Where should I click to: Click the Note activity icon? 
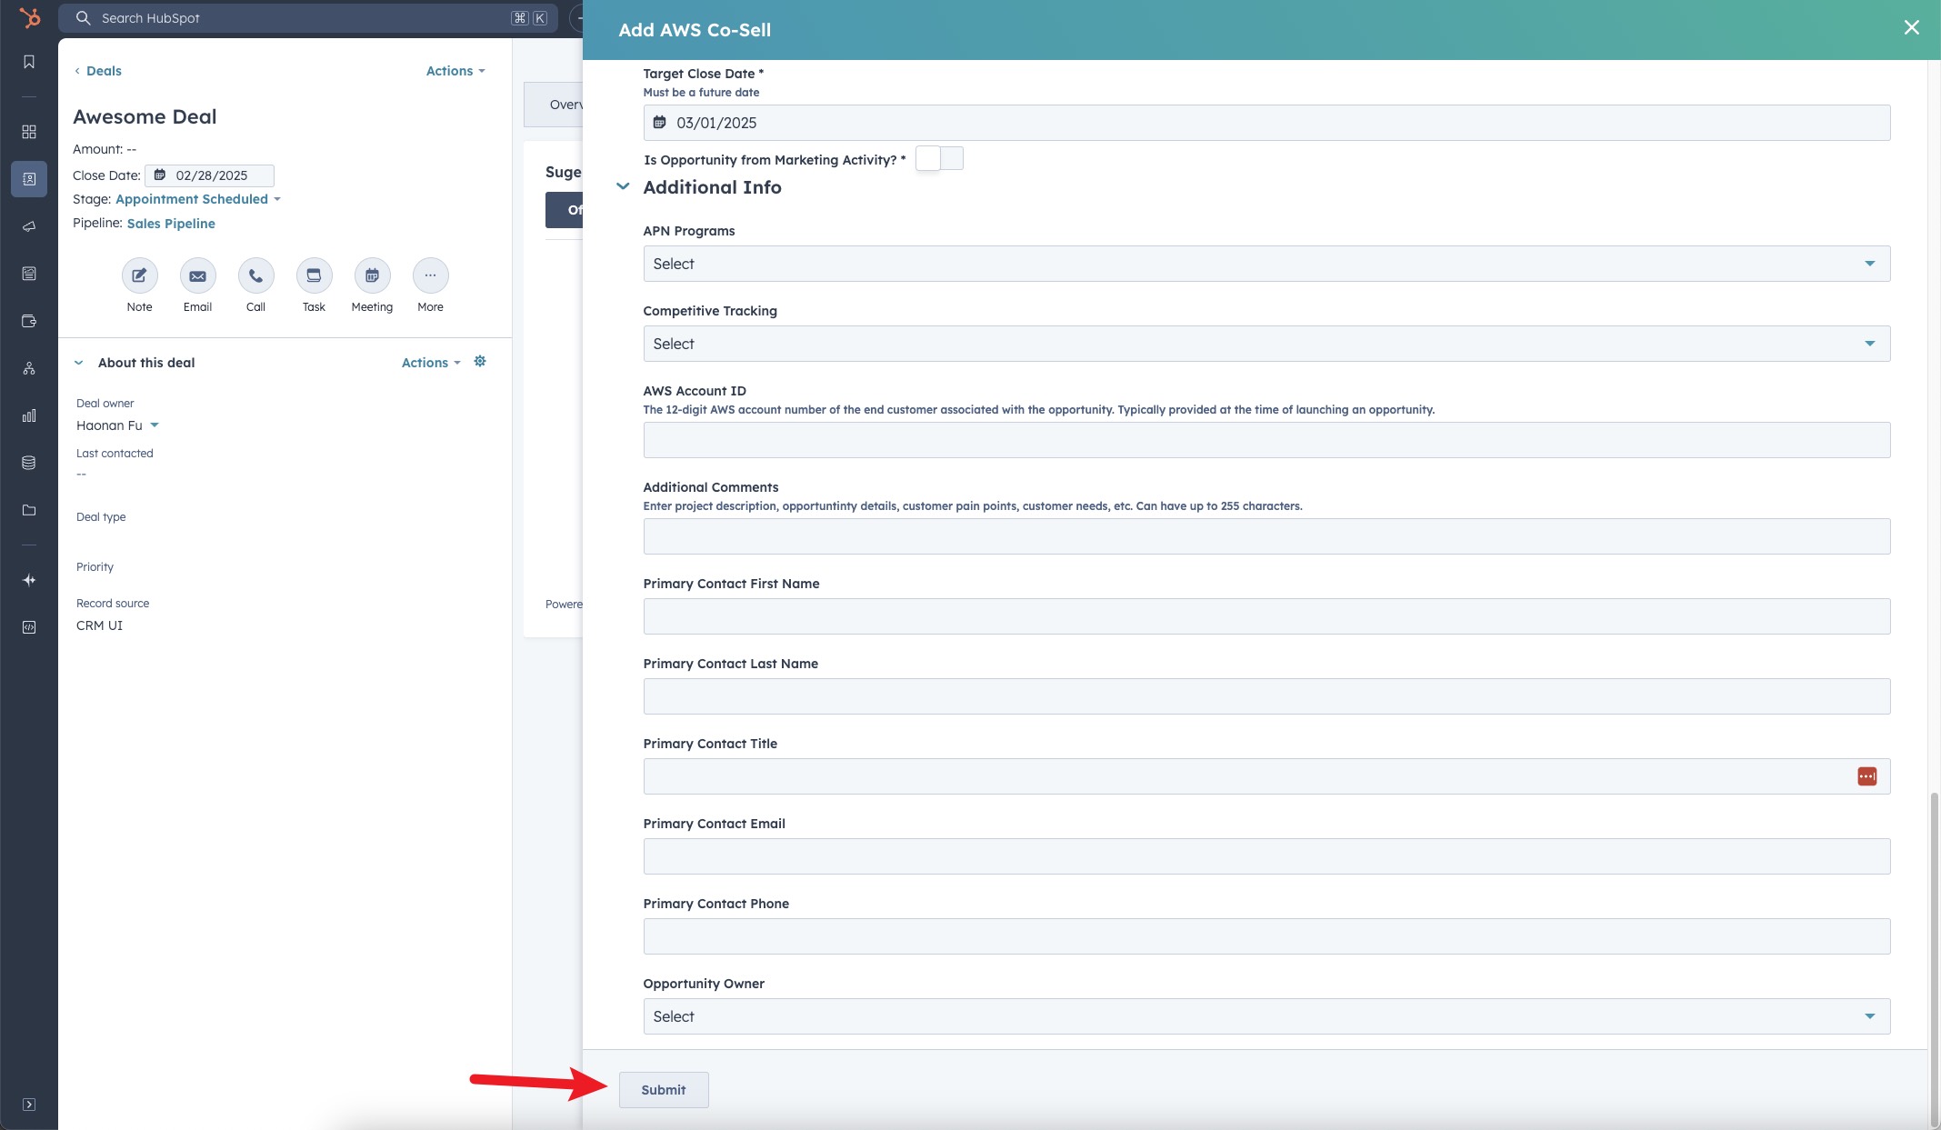(139, 275)
